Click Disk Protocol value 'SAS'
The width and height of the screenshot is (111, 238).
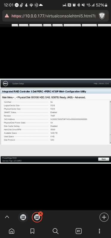(52, 140)
